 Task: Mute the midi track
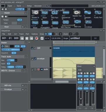point(32,48)
